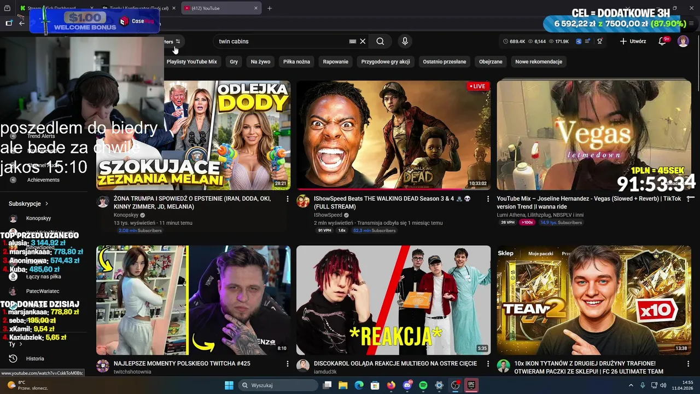Open the TEAM 2 x10 packs thumbnail
The height and width of the screenshot is (394, 700).
pos(594,300)
